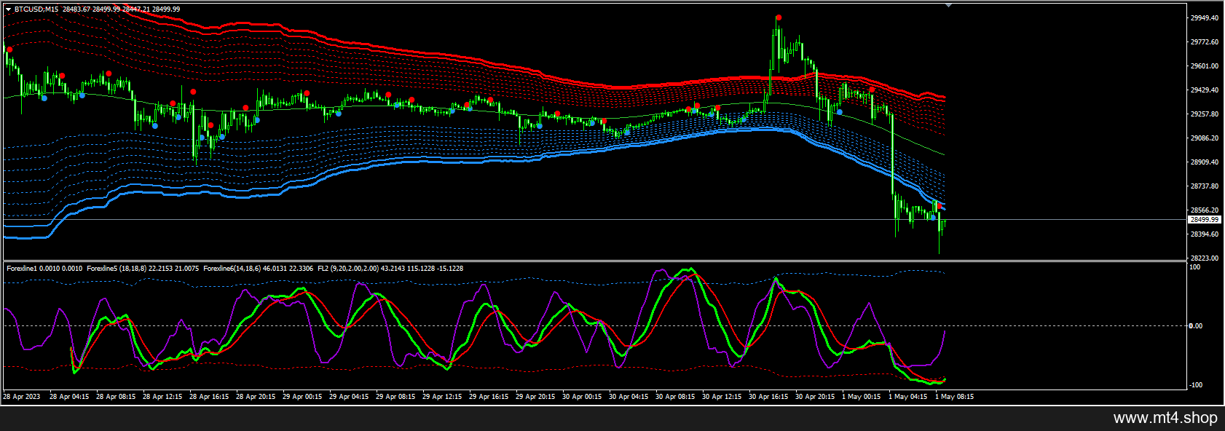
Task: Click the 30 Apr 20:15 time label
Action: 815,397
